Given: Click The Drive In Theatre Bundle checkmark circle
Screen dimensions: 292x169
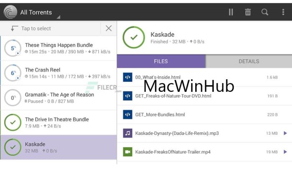Looking at the screenshot, I should tap(13, 122).
